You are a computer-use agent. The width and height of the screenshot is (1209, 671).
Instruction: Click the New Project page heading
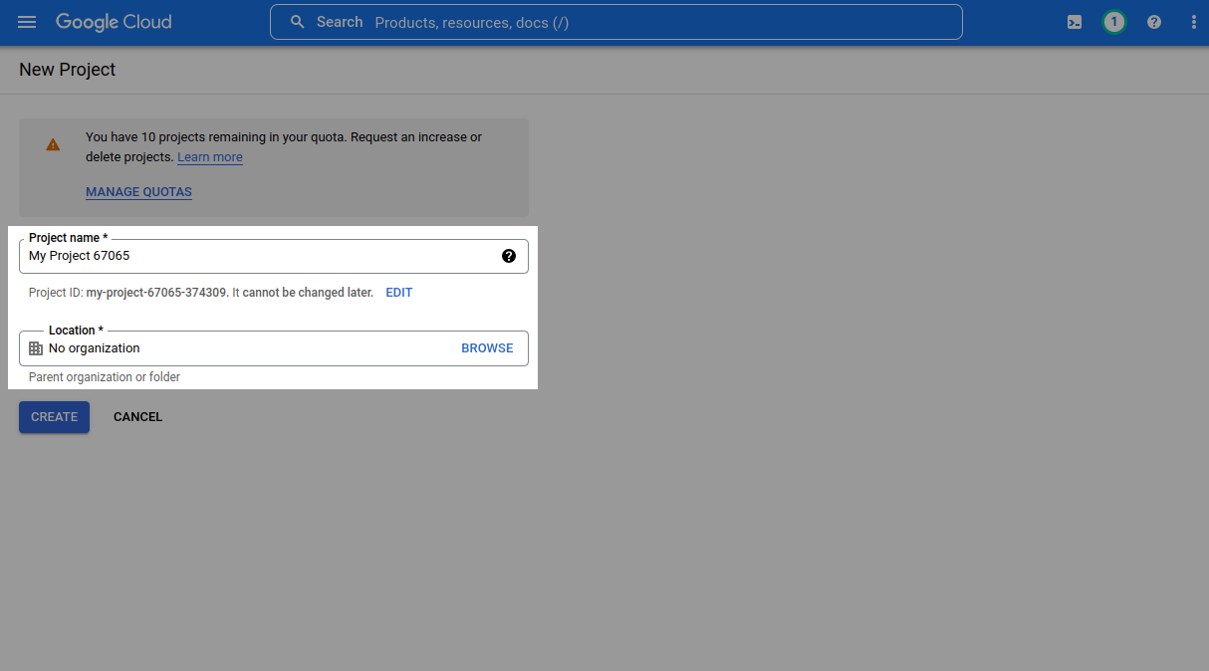[x=67, y=70]
